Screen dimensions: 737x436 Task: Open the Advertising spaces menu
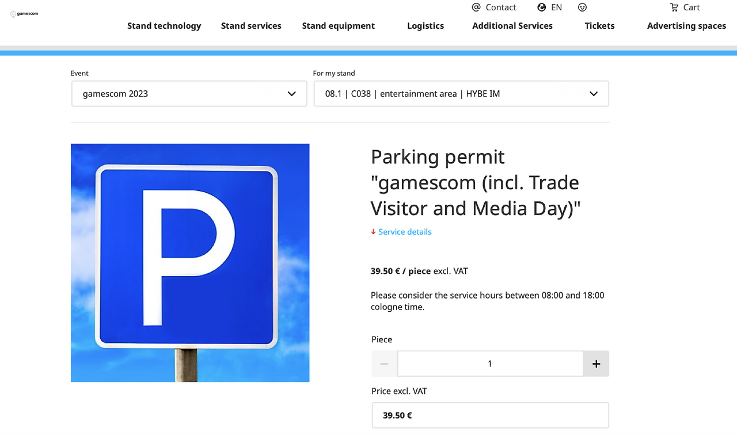(686, 26)
